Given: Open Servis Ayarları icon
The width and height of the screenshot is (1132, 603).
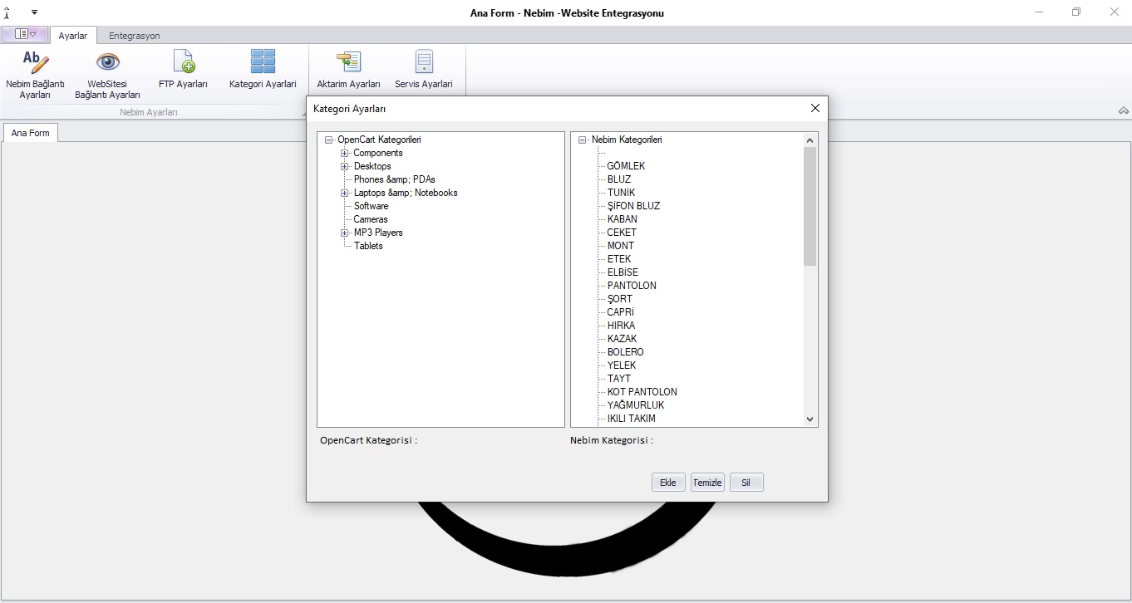Looking at the screenshot, I should (425, 62).
